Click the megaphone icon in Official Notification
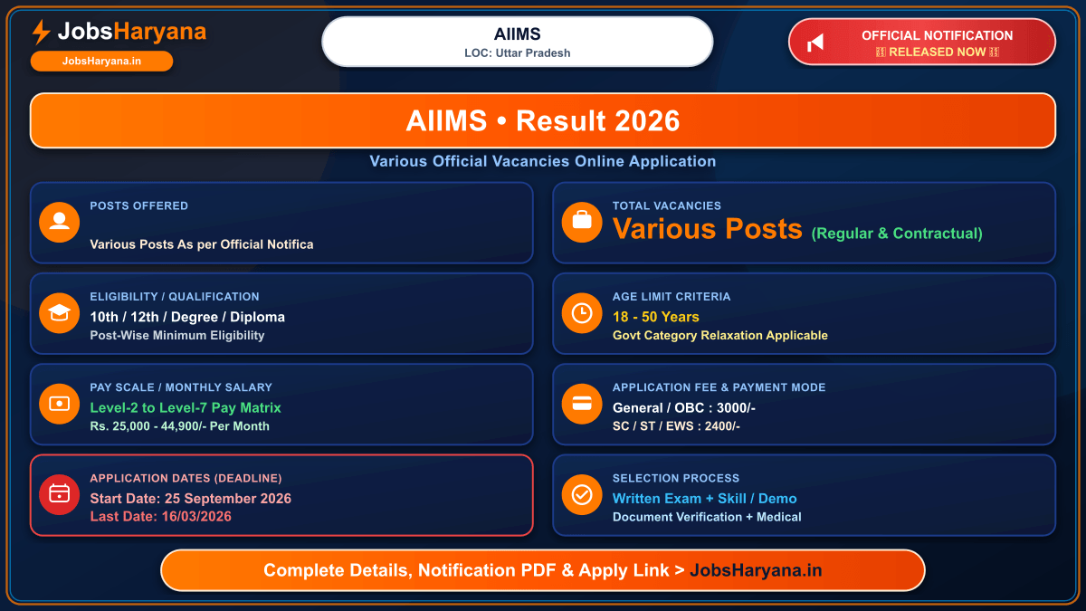Viewport: 1086px width, 611px height. tap(815, 43)
